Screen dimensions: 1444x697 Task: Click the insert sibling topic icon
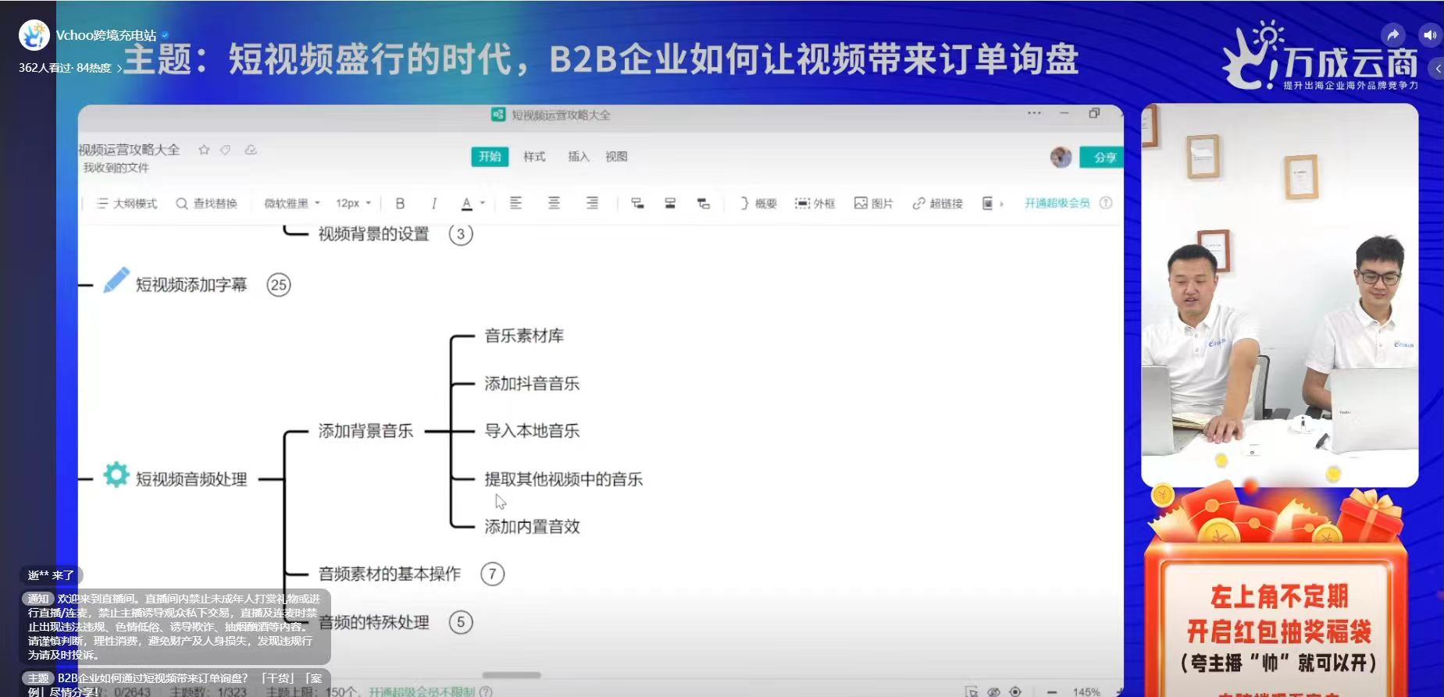[x=670, y=203]
